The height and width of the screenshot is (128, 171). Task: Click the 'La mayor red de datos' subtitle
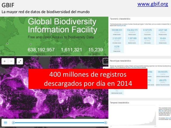coord(46,12)
